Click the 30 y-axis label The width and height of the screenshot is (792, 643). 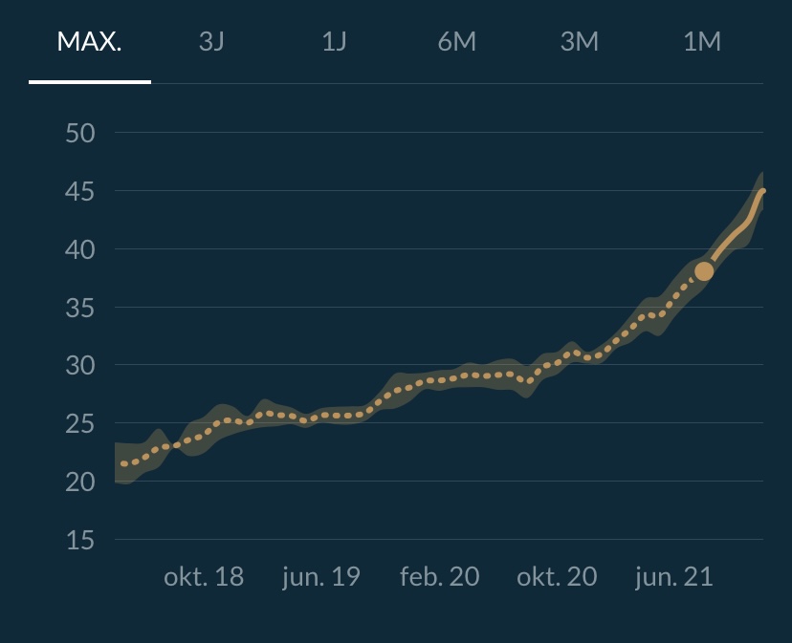point(80,366)
